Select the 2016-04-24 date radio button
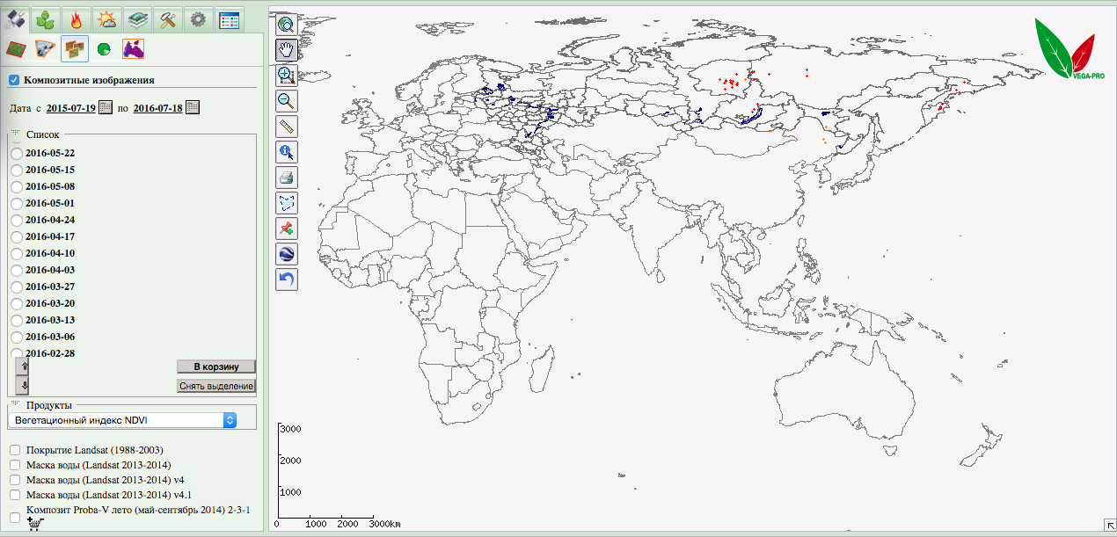The image size is (1117, 537). pyautogui.click(x=15, y=221)
